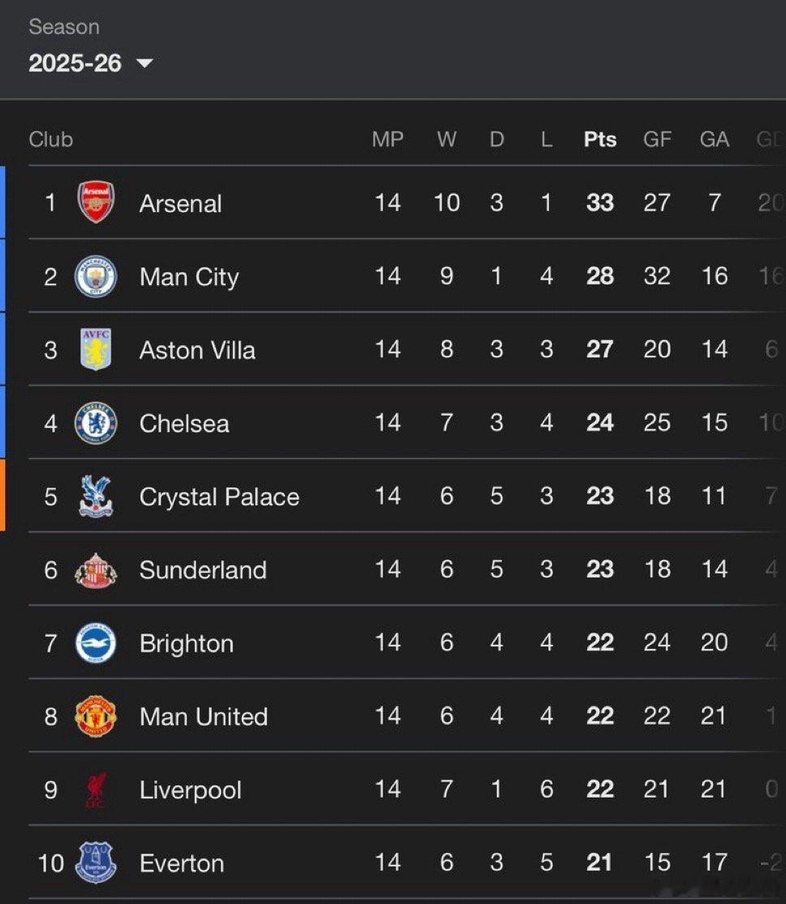Click the GA column header
The width and height of the screenshot is (786, 904).
coord(714,140)
